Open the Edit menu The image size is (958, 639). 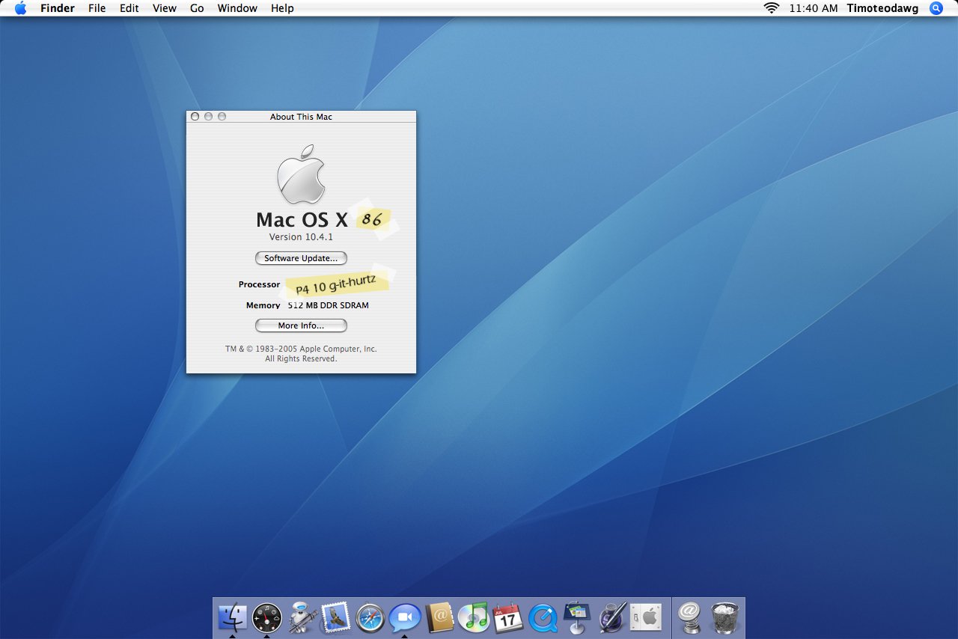pos(129,8)
